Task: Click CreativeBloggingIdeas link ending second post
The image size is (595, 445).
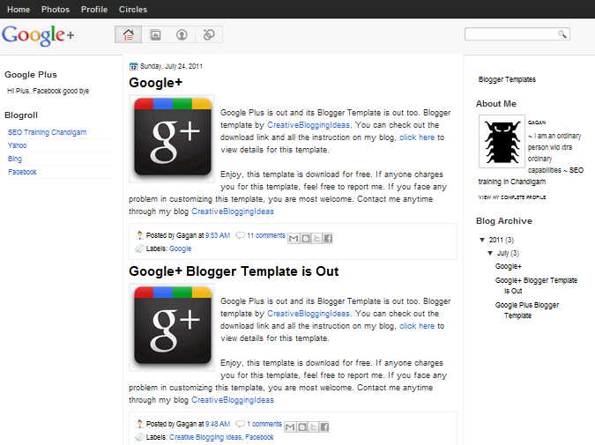Action: [233, 400]
